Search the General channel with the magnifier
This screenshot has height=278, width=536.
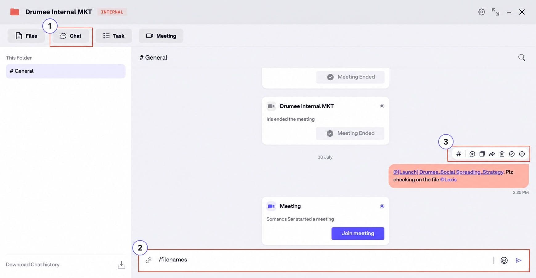coord(522,58)
